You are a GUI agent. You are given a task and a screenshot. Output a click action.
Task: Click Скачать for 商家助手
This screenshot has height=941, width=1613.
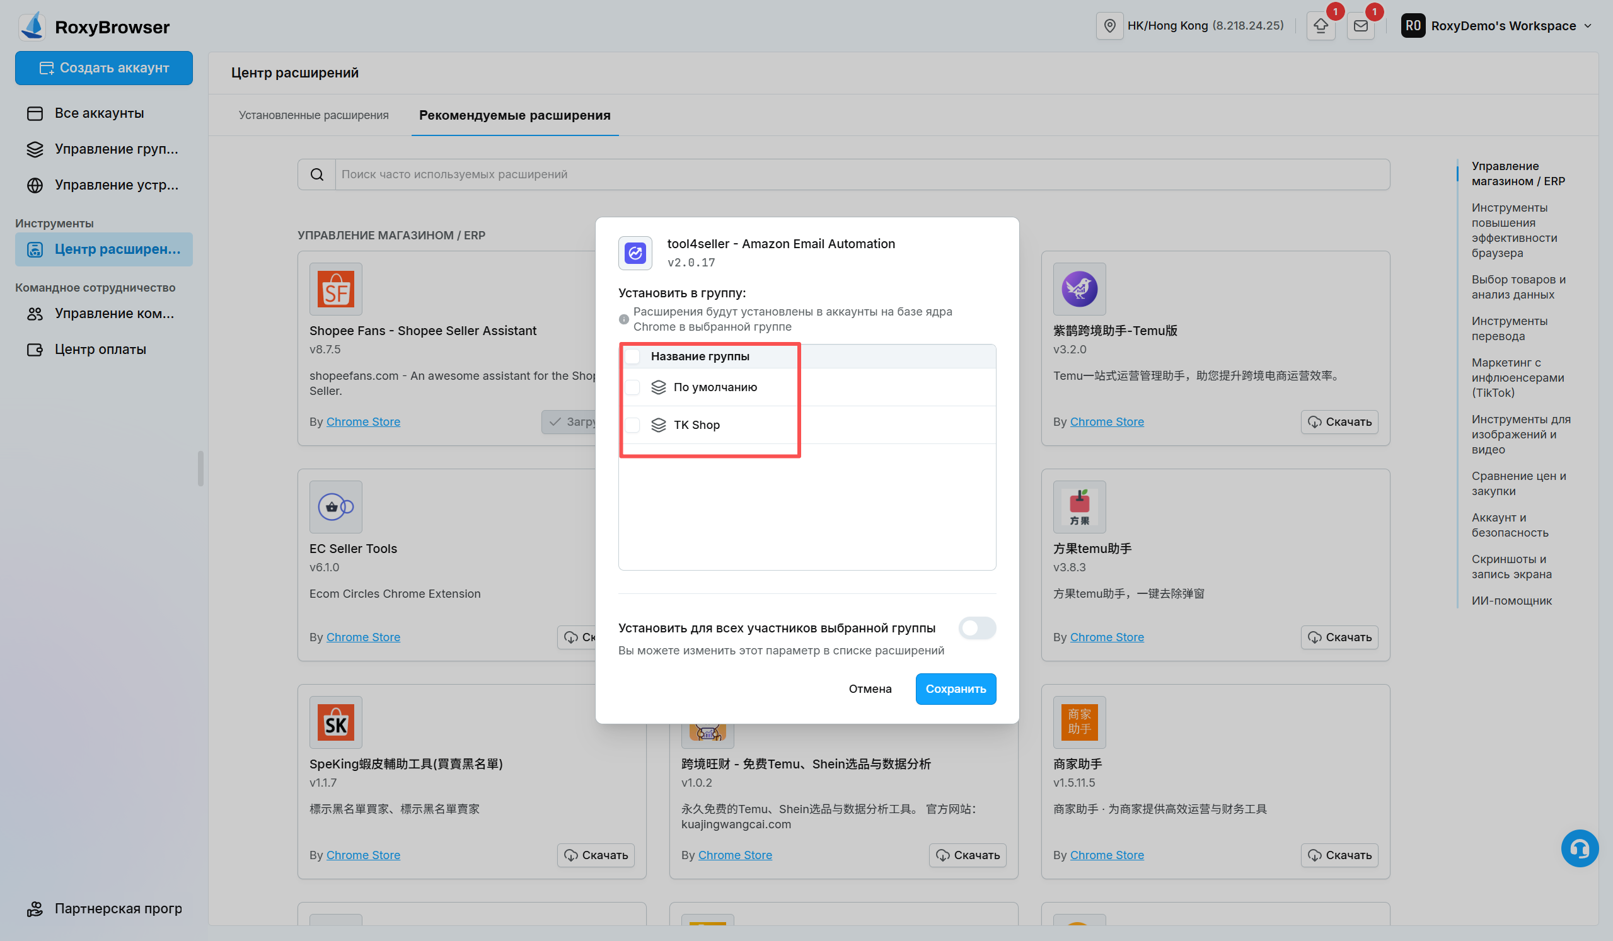pyautogui.click(x=1339, y=856)
